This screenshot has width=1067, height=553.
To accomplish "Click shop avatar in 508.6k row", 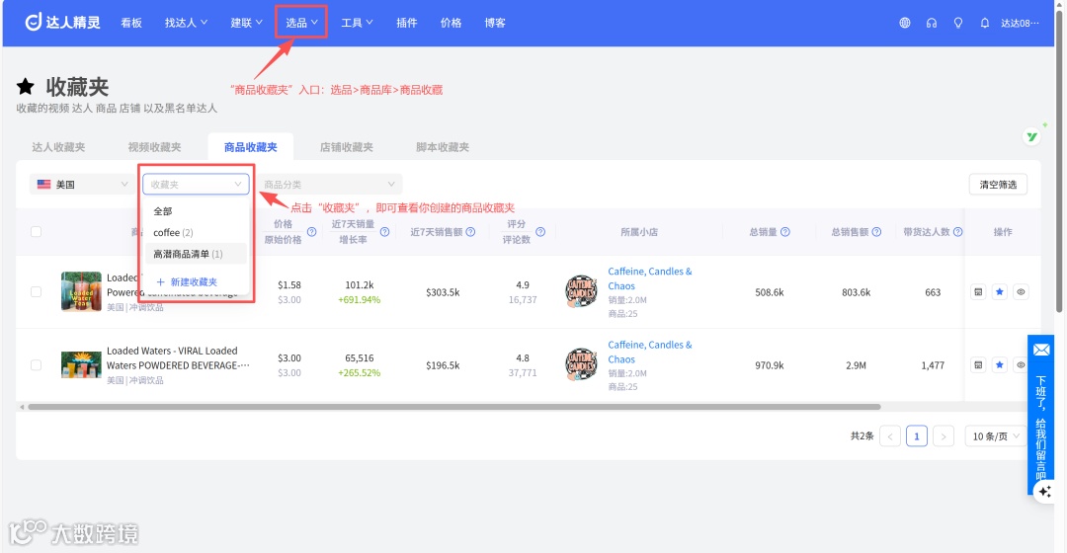I will point(581,291).
